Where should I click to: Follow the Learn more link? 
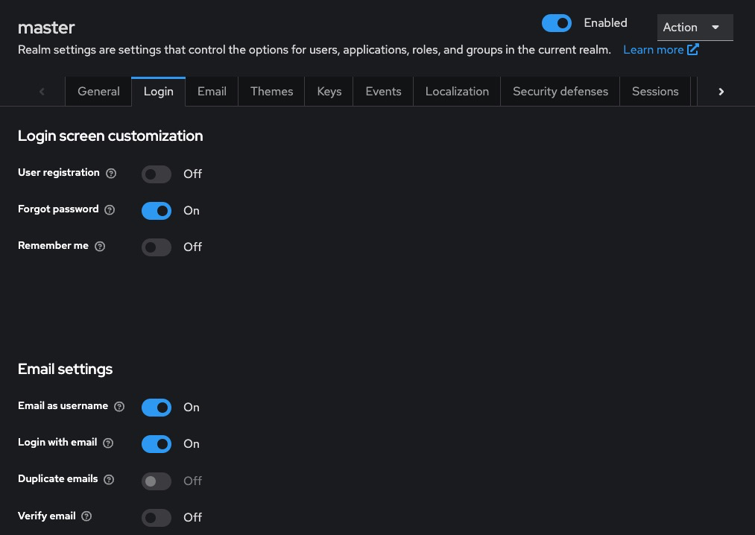tap(653, 50)
